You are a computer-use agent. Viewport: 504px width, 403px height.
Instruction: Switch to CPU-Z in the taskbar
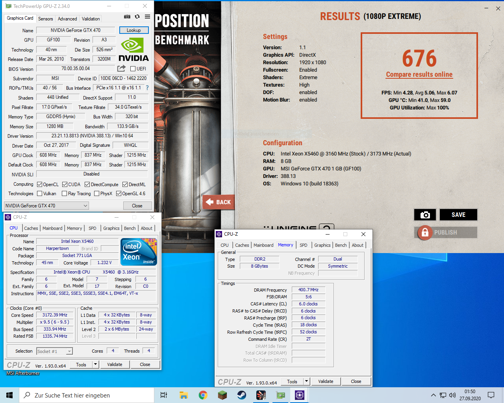click(300, 395)
